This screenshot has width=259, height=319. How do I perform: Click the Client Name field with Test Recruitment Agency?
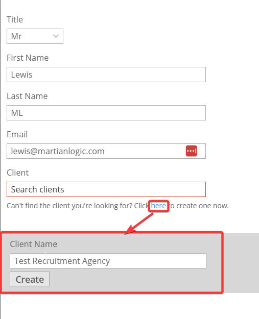click(x=108, y=261)
